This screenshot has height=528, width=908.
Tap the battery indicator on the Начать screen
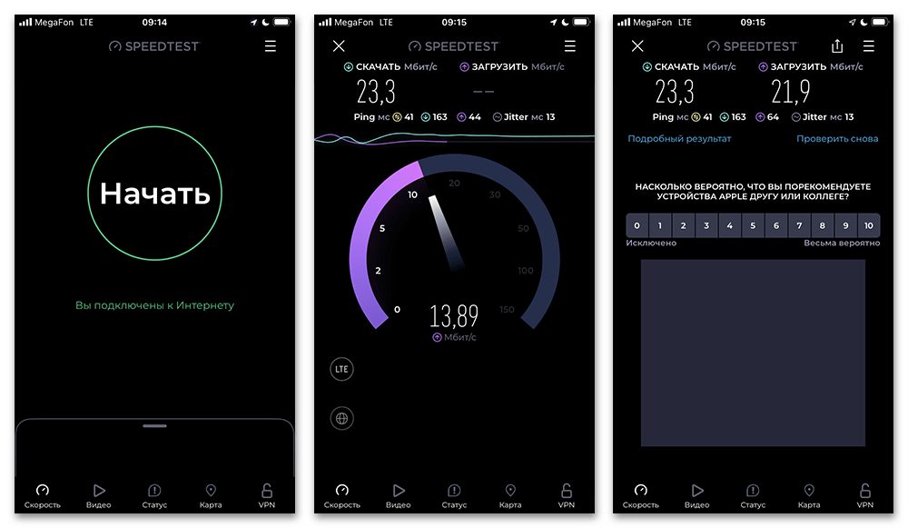pos(282,22)
